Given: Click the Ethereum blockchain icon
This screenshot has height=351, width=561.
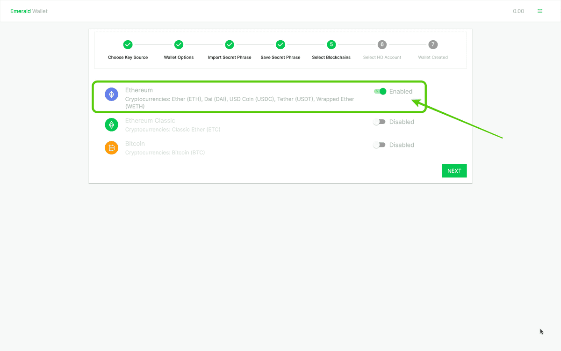Looking at the screenshot, I should (111, 94).
